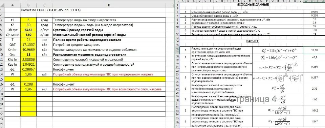The width and height of the screenshot is (325, 128).
Task: Select column B header in left sheet
Action: 28,5
